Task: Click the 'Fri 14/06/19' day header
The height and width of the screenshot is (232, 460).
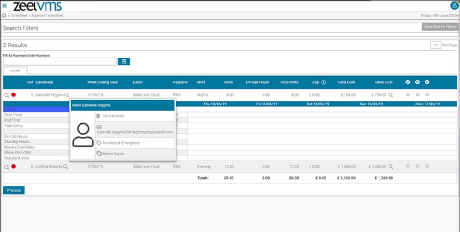Action: coord(267,104)
